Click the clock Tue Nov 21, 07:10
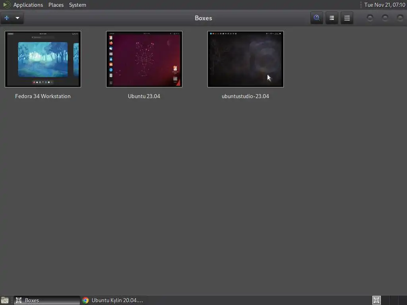Viewport: 407px width, 305px height. point(385,5)
